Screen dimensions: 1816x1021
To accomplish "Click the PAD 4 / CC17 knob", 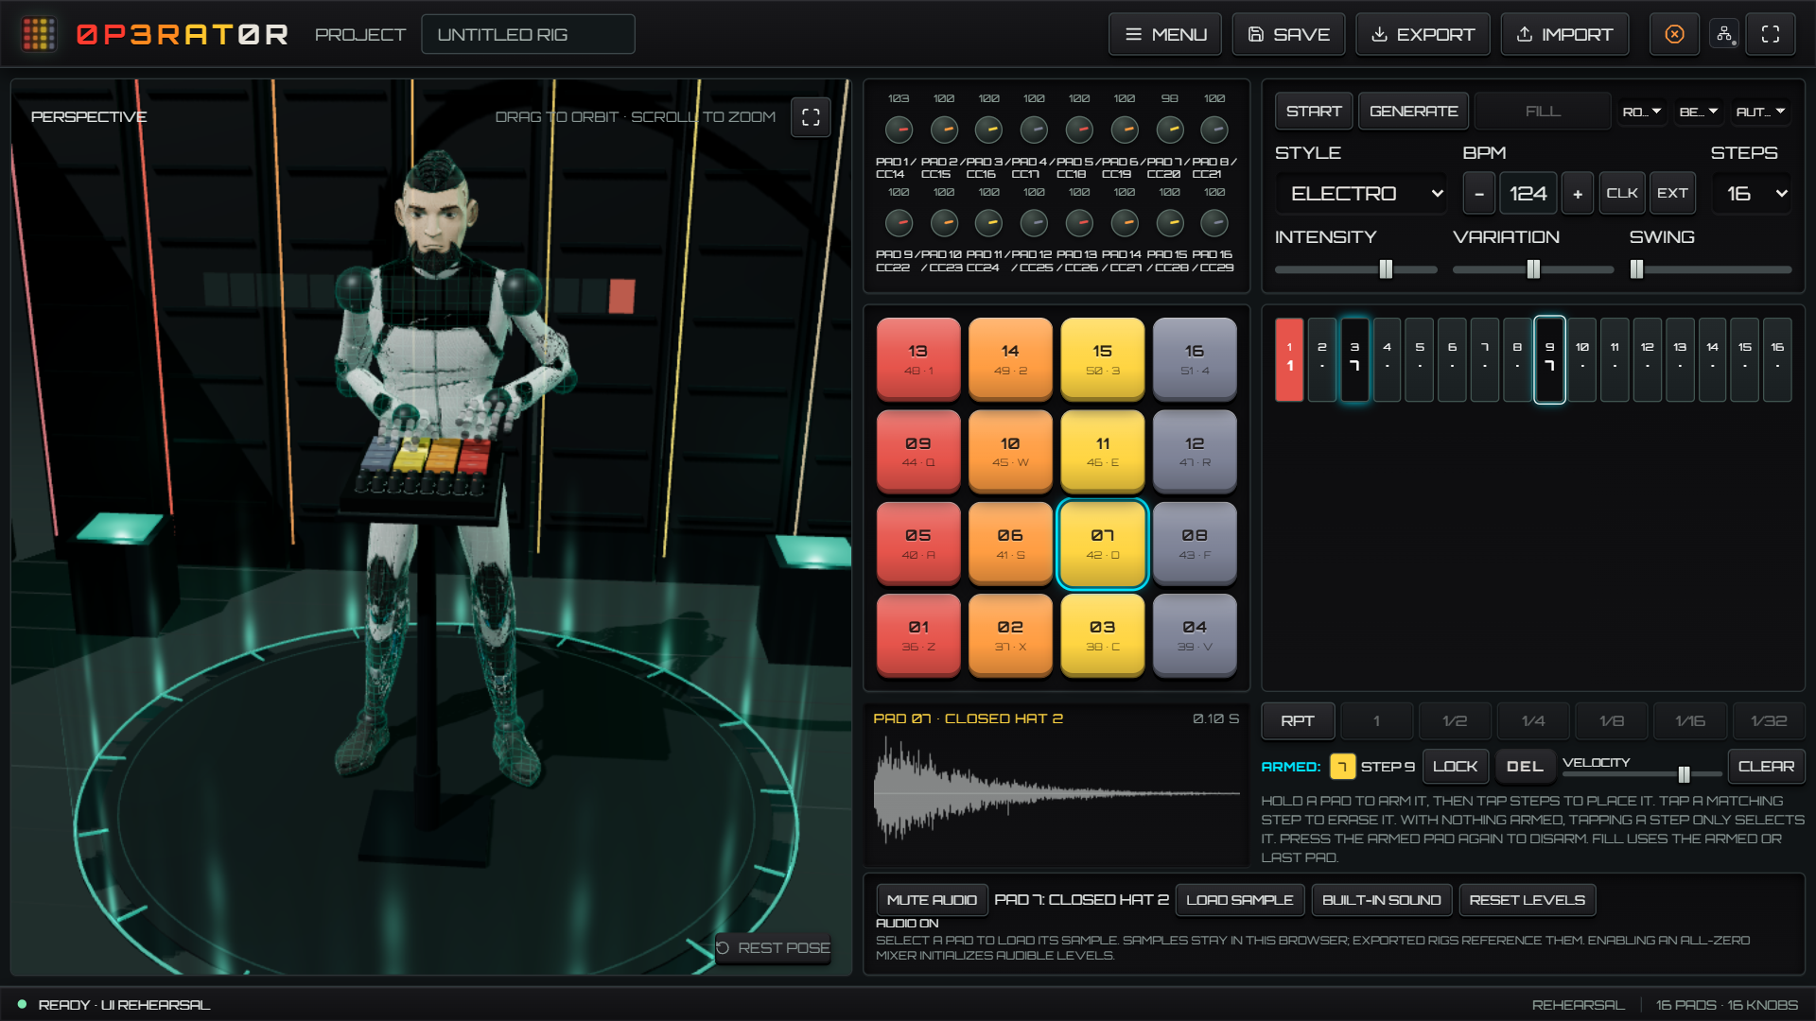I will point(1034,130).
